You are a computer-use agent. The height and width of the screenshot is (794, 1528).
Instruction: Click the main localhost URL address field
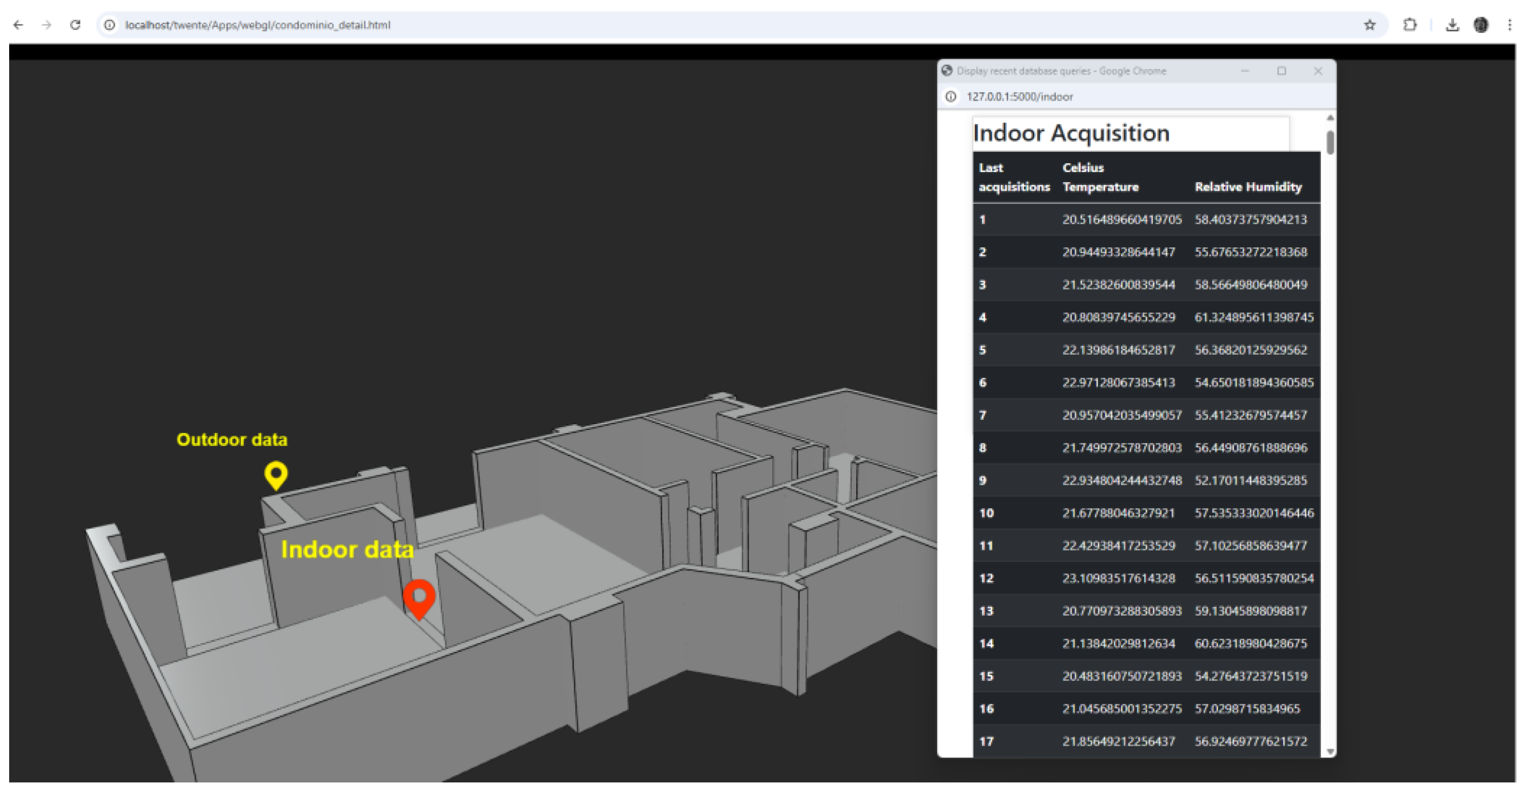point(258,25)
